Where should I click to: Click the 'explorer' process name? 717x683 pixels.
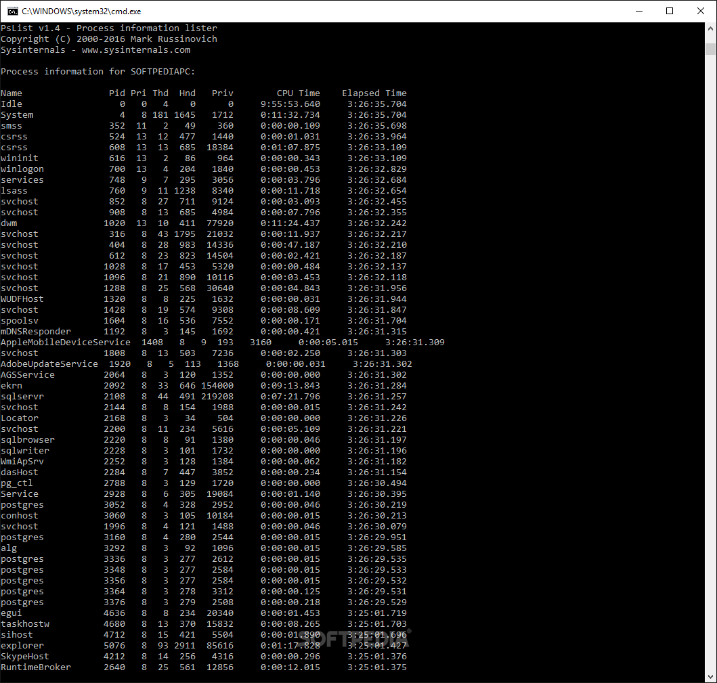[x=22, y=646]
